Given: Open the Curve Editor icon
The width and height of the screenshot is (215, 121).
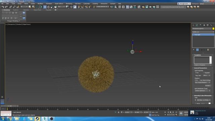Looking at the screenshot, I should [x=131, y=7].
